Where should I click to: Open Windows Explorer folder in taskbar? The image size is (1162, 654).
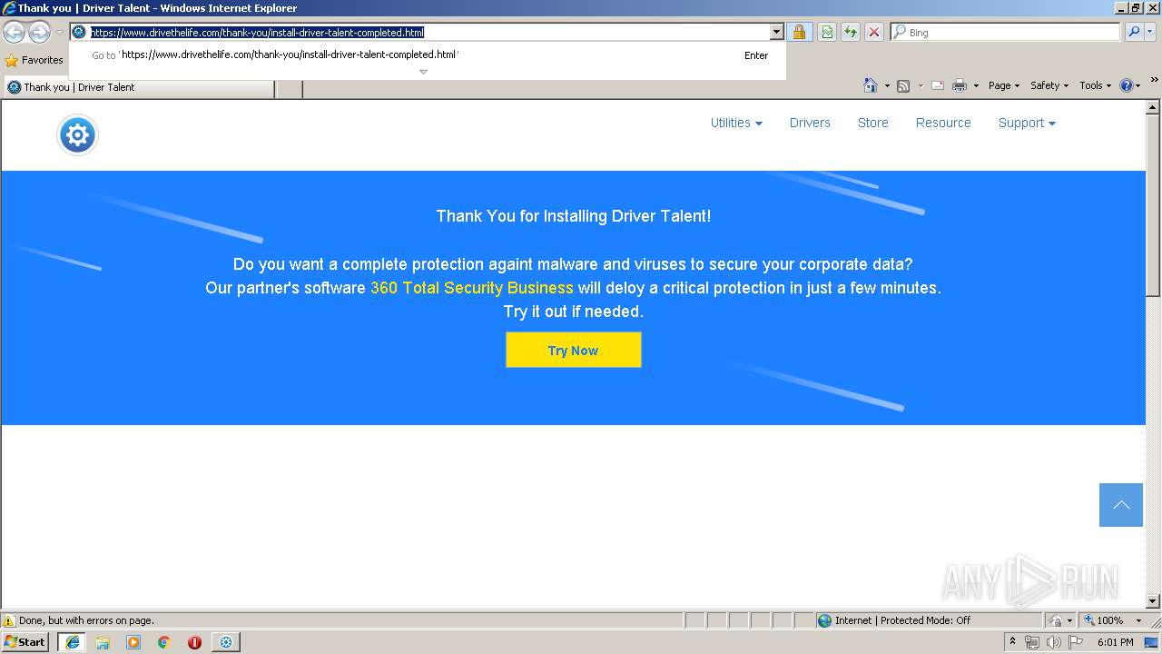[103, 642]
